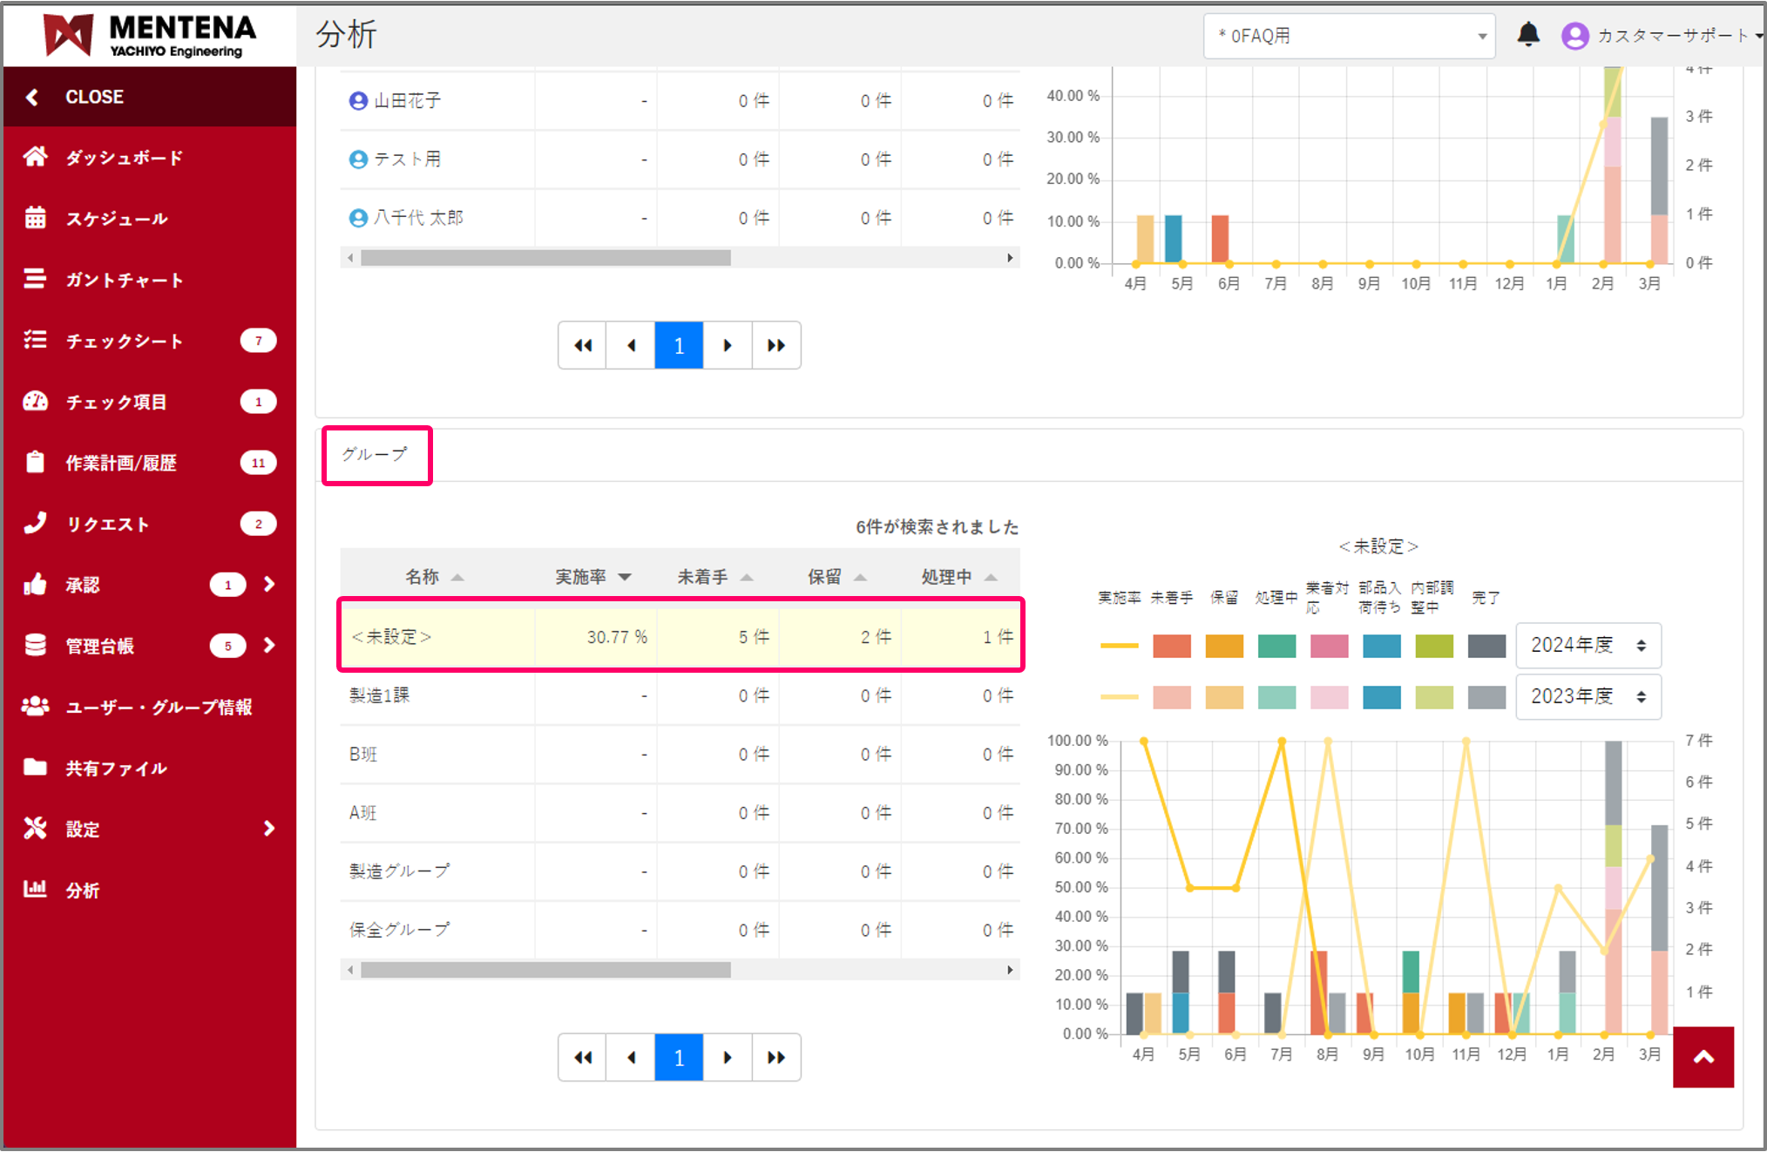Screen dimensions: 1767x1152
Task: Open チェックシート in the sidebar
Action: (124, 341)
